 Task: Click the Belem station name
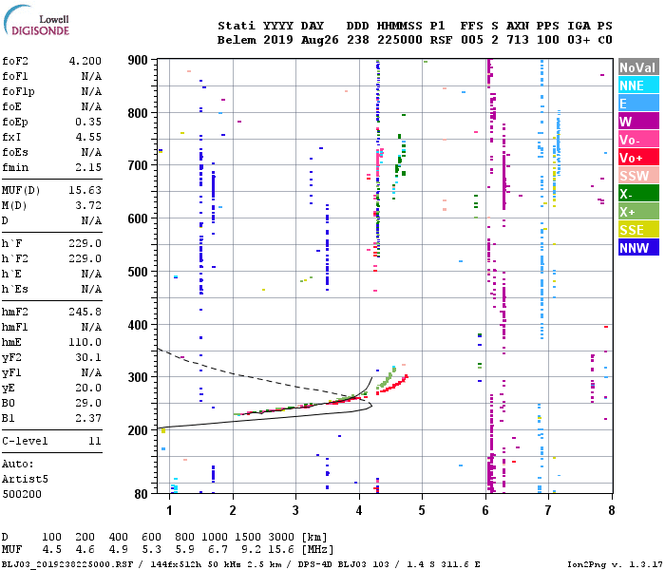pos(237,40)
